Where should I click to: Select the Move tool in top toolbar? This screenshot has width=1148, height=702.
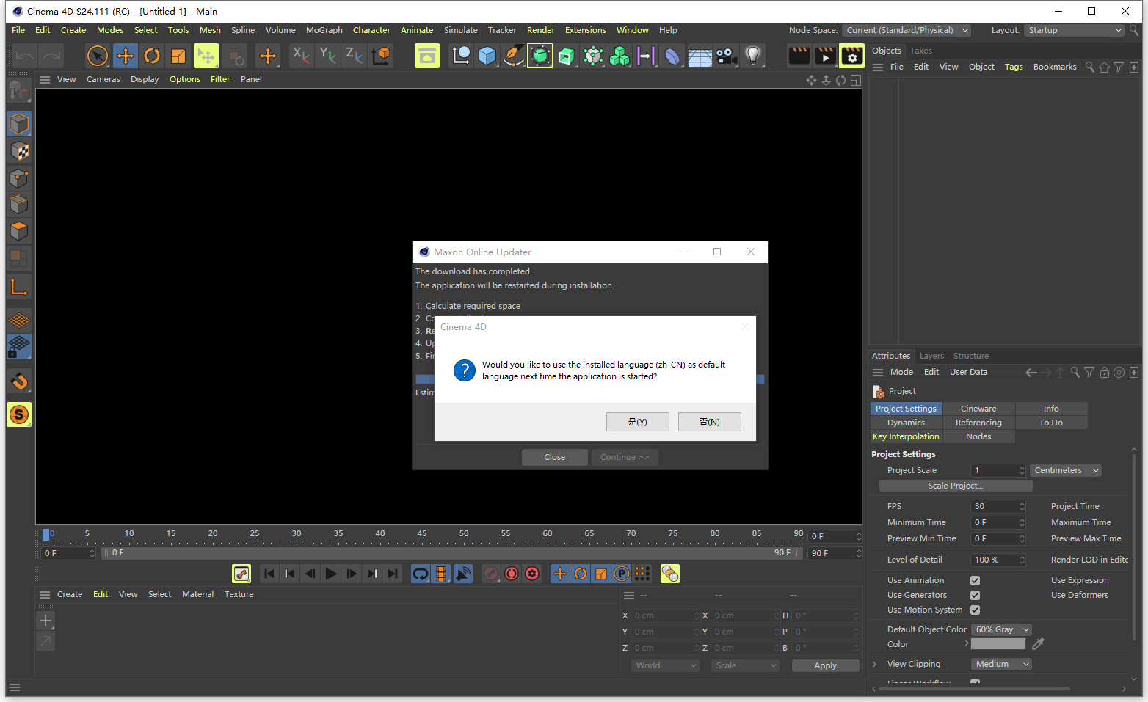pyautogui.click(x=126, y=56)
